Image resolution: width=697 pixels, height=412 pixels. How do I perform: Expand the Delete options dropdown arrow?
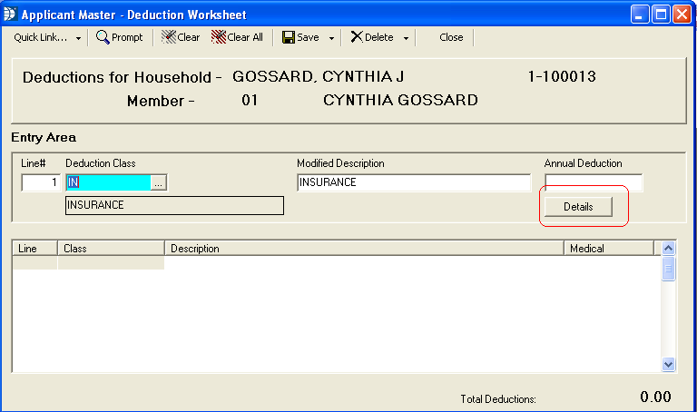coord(406,38)
